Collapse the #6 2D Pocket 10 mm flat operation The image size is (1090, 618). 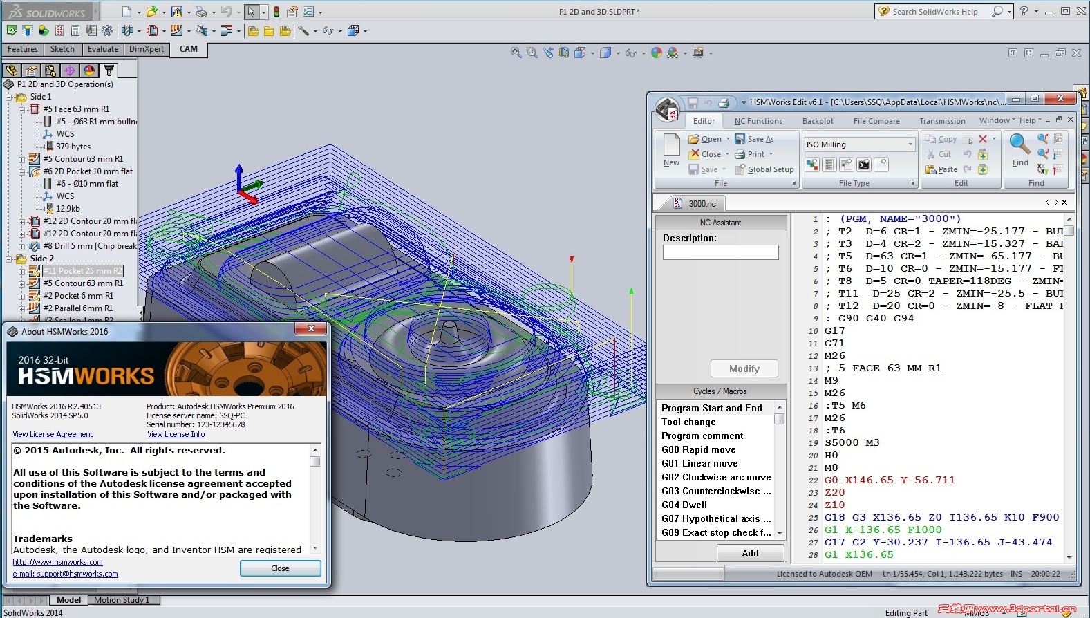pyautogui.click(x=22, y=172)
